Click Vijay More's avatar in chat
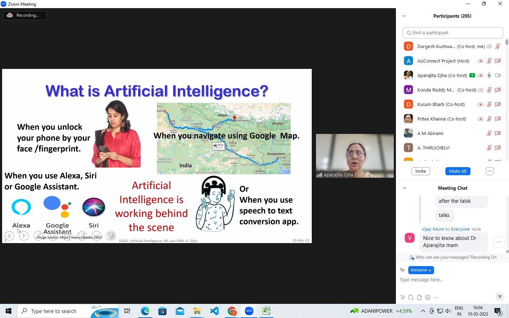The image size is (509, 318). [410, 238]
